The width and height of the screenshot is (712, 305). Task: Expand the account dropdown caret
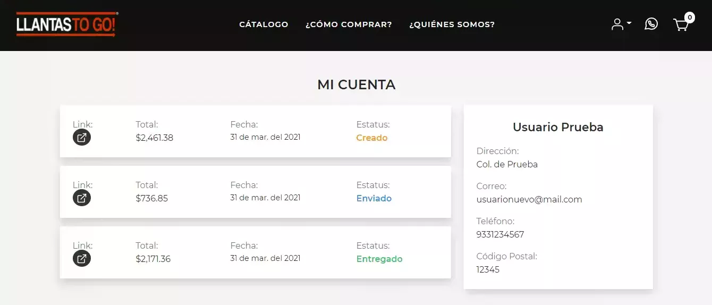point(629,23)
